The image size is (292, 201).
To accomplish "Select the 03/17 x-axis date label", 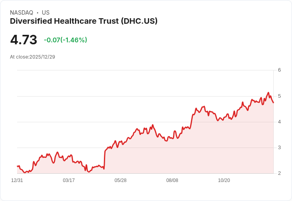I will [x=69, y=180].
